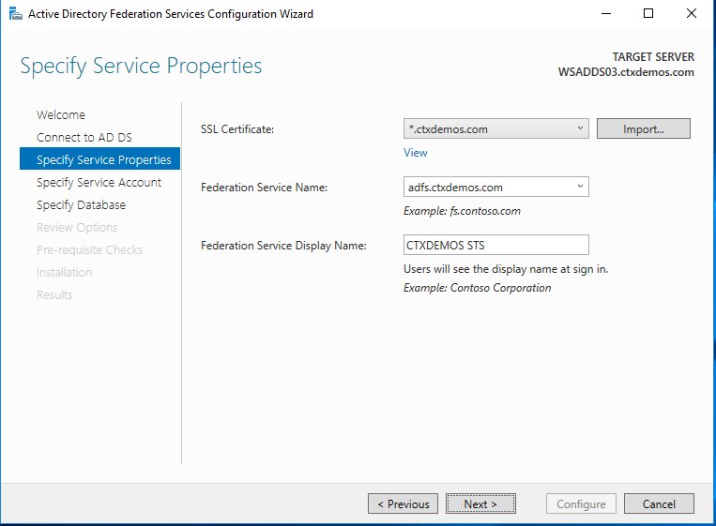
Task: Cancel the configuration wizard
Action: tap(659, 503)
